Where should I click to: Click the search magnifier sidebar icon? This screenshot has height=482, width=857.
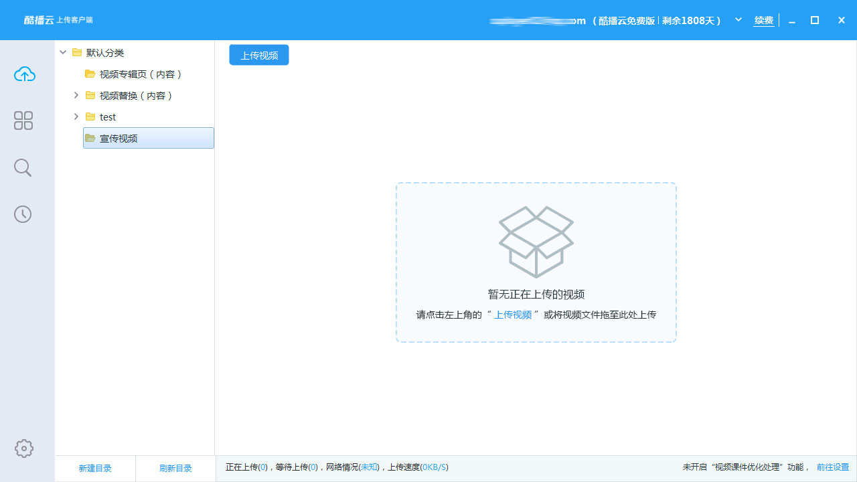[23, 167]
